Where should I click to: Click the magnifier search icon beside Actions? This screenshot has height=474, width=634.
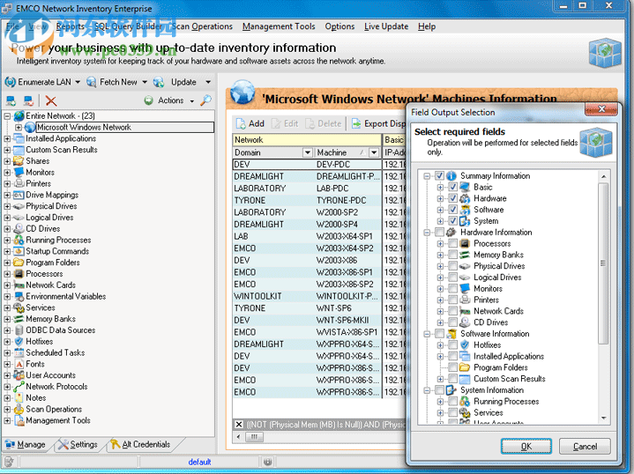tap(205, 100)
